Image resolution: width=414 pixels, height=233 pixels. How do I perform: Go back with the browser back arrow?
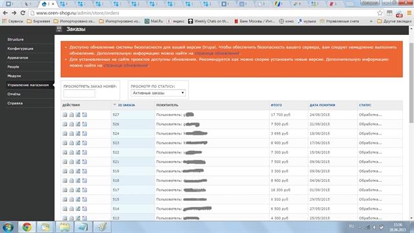click(5, 13)
